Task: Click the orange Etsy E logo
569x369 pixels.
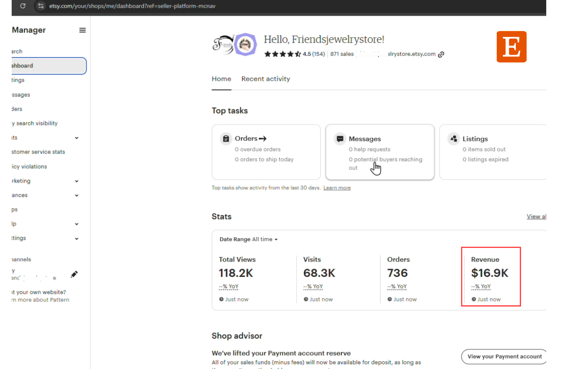Action: click(512, 47)
